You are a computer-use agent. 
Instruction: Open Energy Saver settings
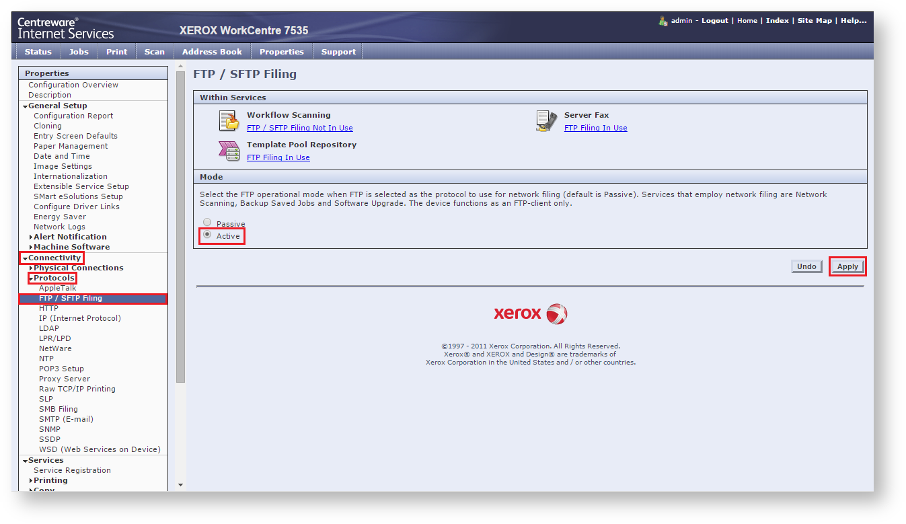point(60,217)
